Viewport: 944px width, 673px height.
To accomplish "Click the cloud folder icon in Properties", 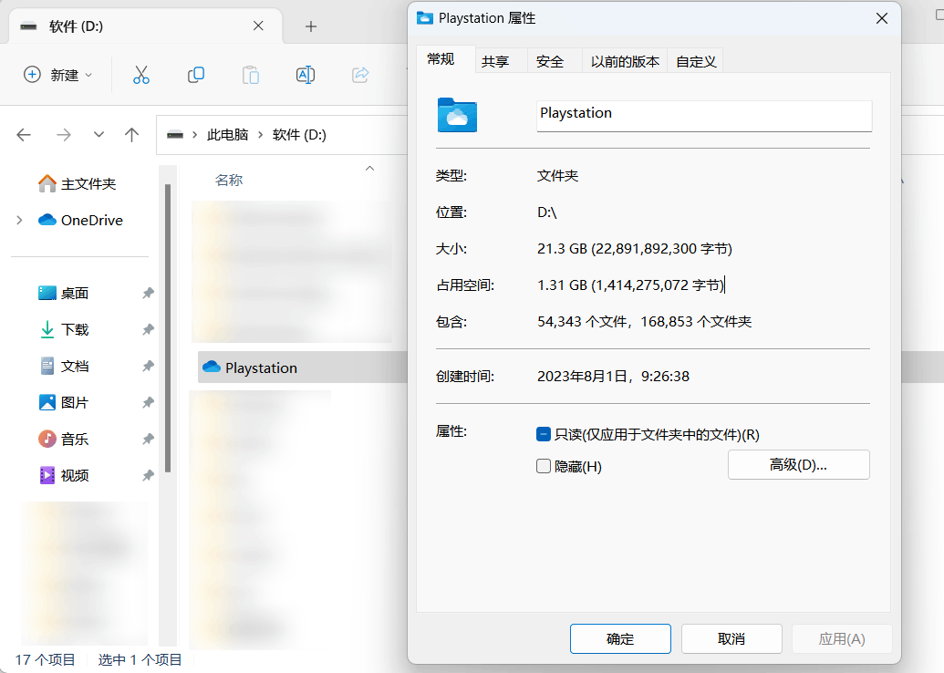I will pos(457,114).
